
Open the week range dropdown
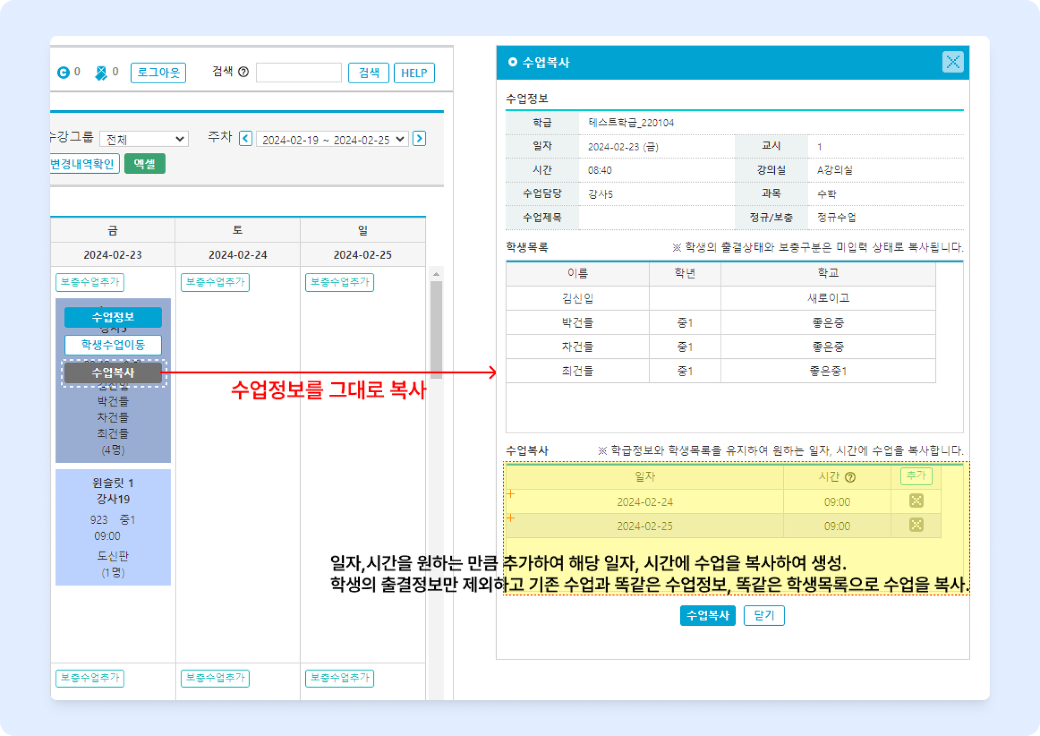(333, 139)
